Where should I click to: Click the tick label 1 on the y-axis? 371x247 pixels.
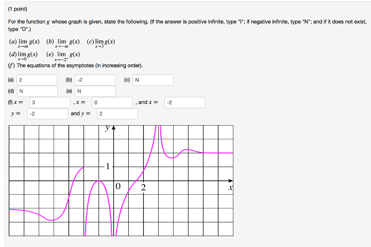108,166
